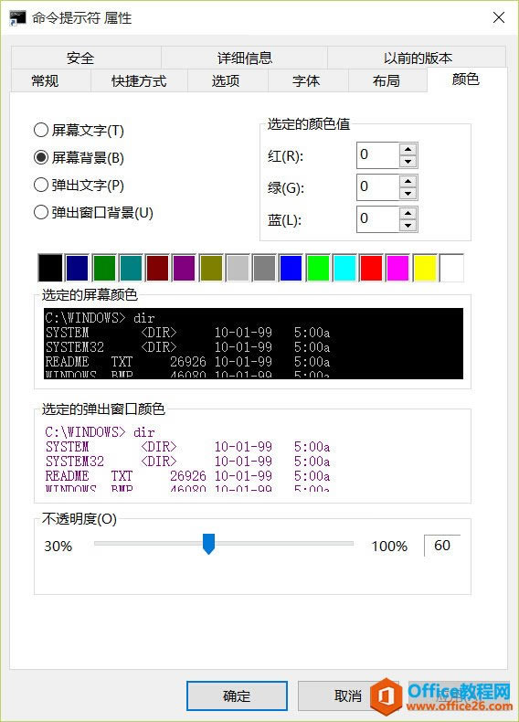Pick the dark green color swatch
The image size is (519, 722).
[x=103, y=268]
